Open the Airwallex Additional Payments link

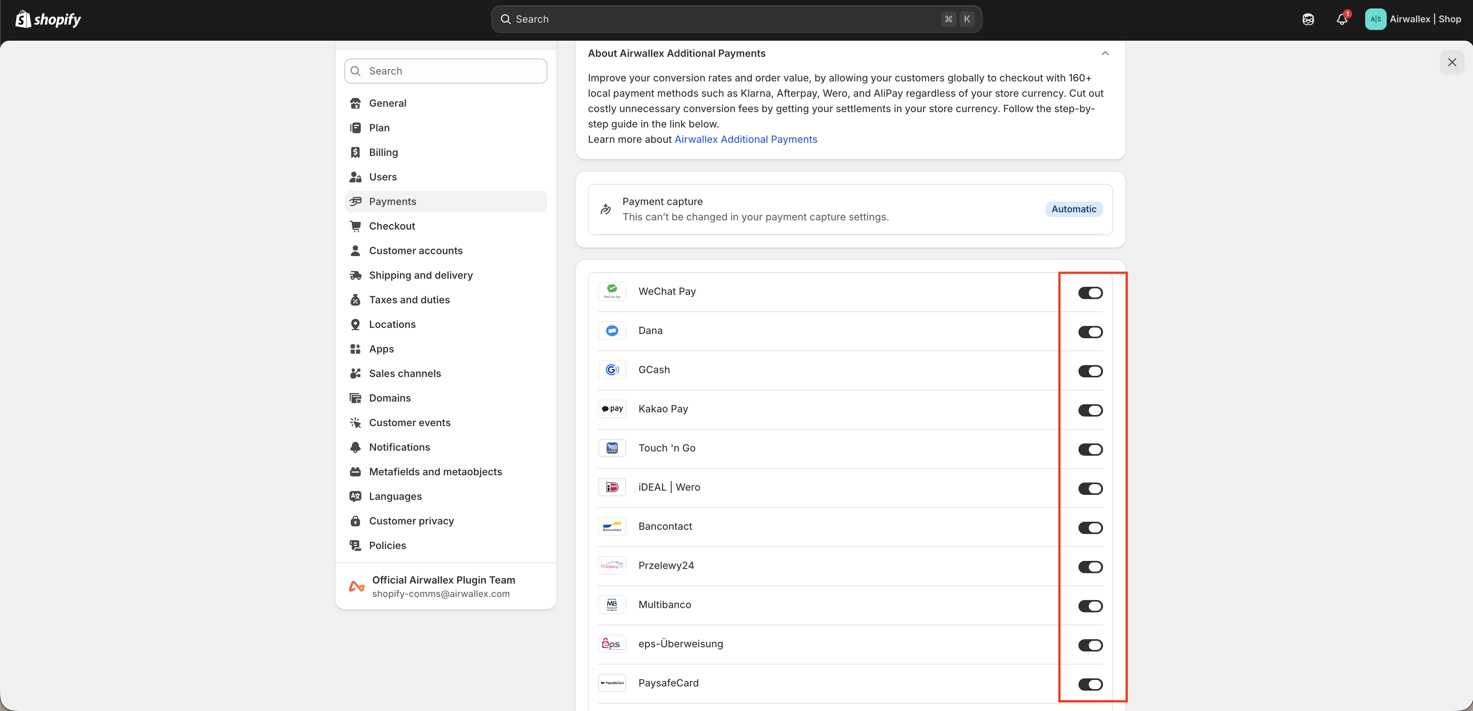[746, 140]
